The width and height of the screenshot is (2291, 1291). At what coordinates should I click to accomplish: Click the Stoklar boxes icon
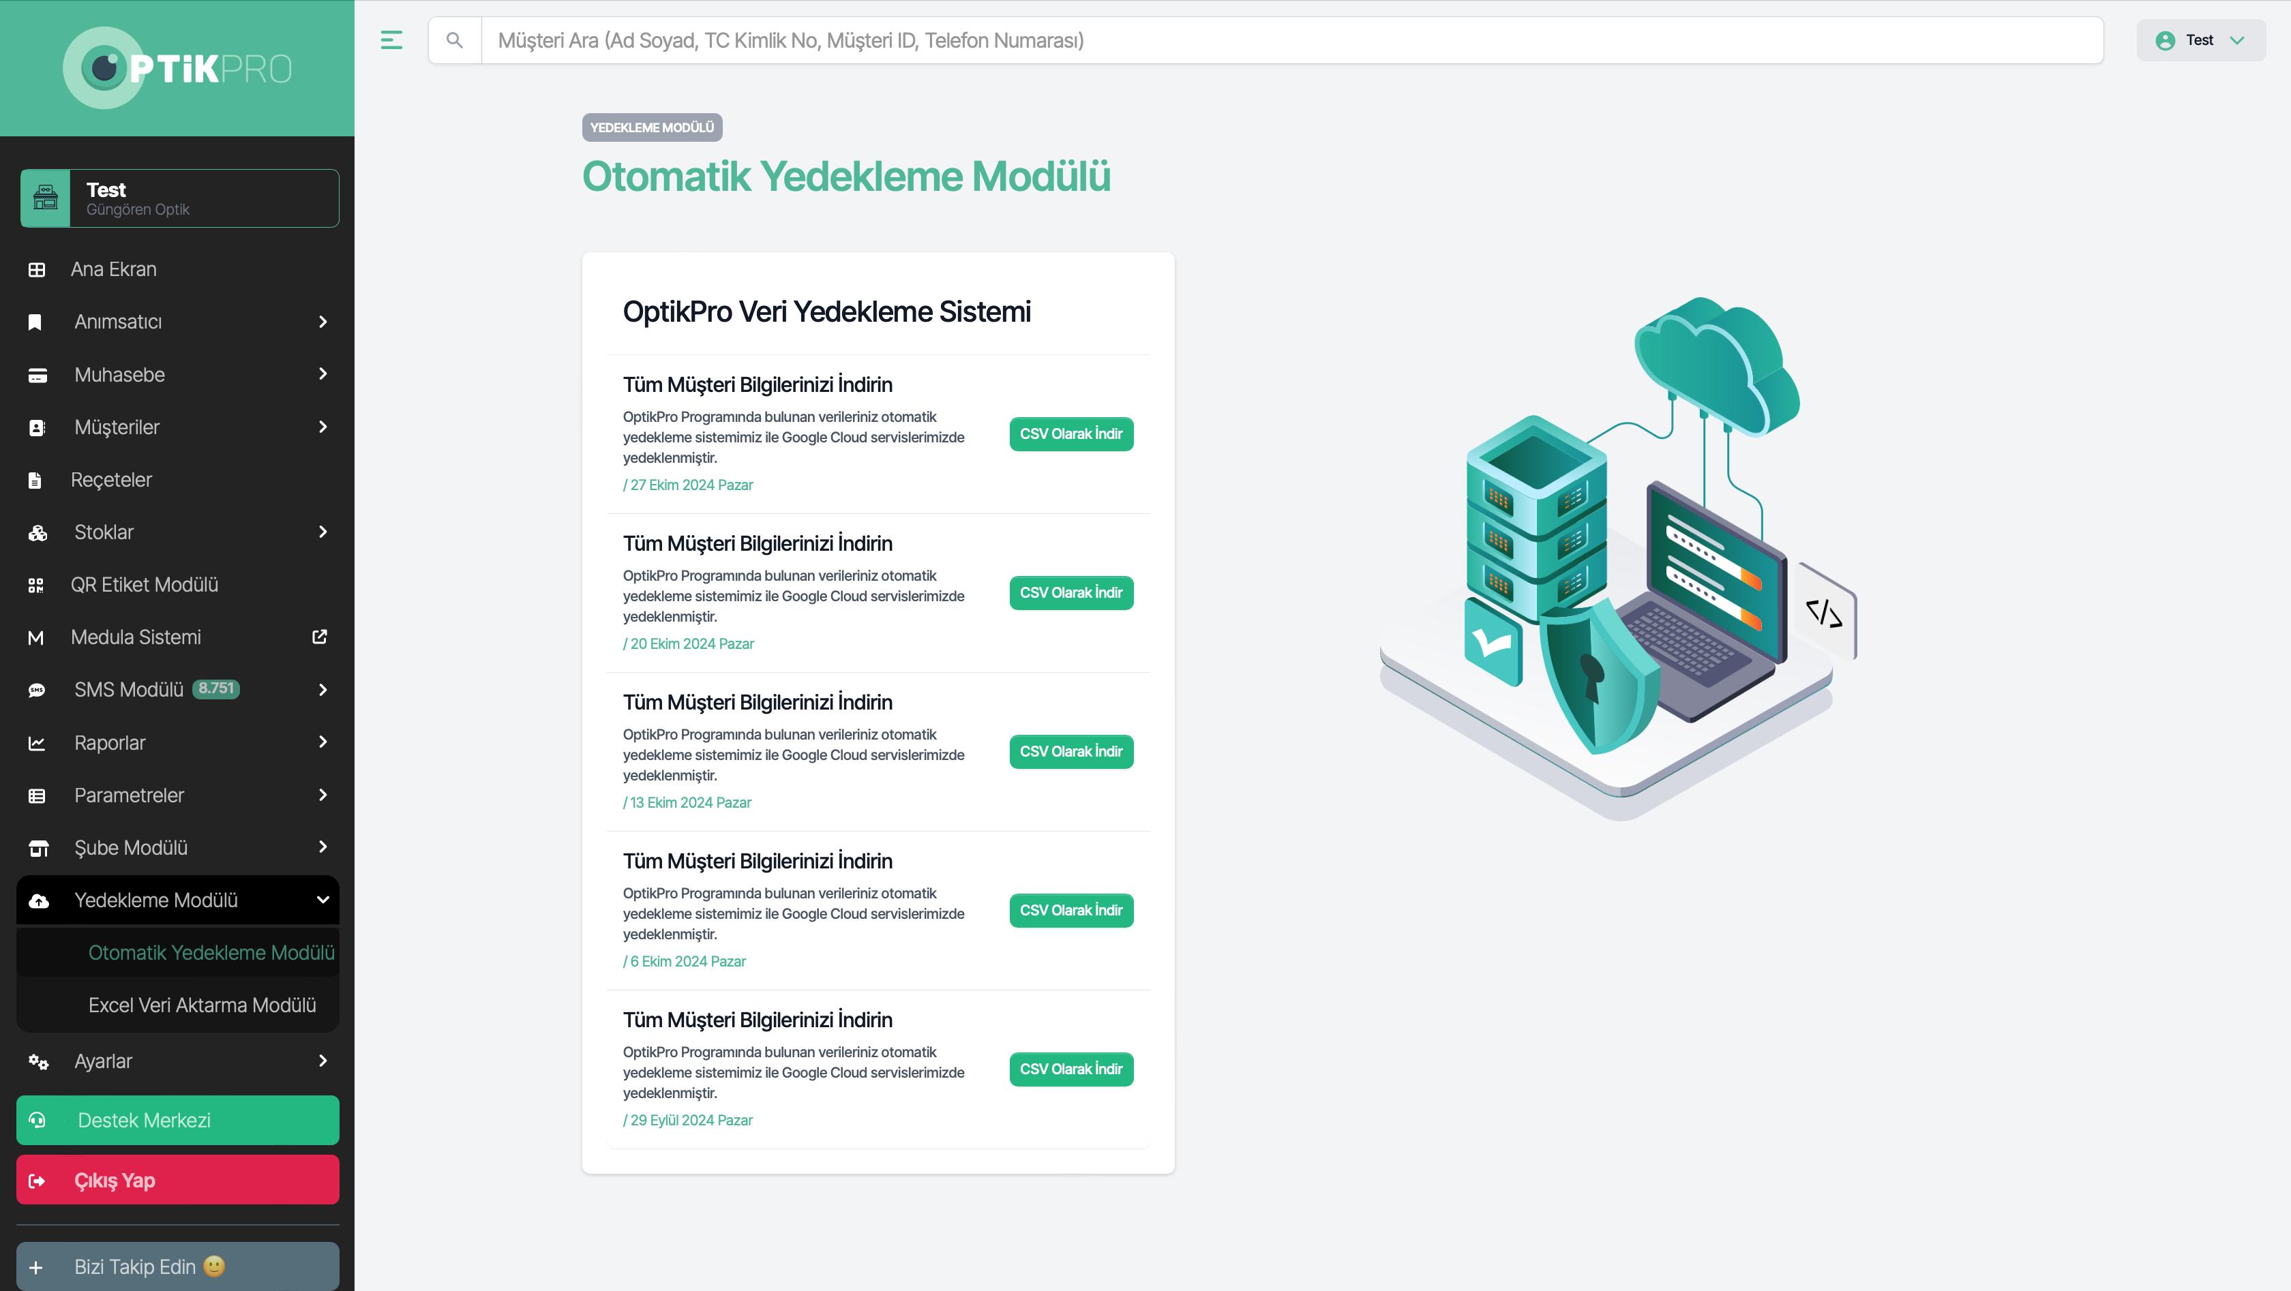coord(38,532)
